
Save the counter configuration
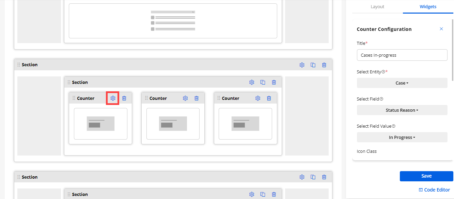426,176
